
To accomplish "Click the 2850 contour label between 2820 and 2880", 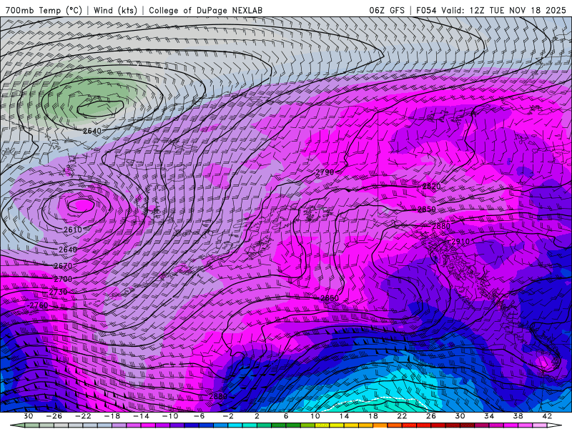I will click(x=426, y=209).
